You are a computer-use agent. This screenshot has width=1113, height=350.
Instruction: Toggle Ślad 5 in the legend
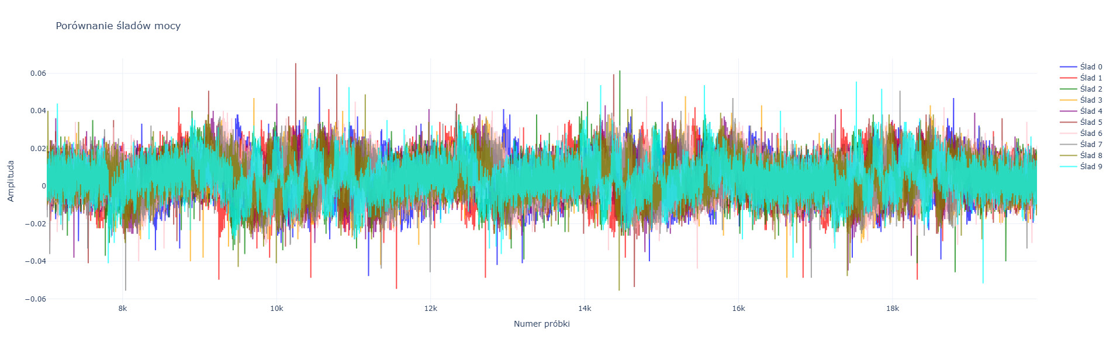[1090, 123]
